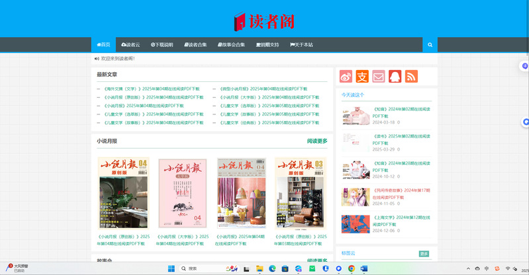Open the site search magnifier icon
This screenshot has width=529, height=275.
click(430, 44)
